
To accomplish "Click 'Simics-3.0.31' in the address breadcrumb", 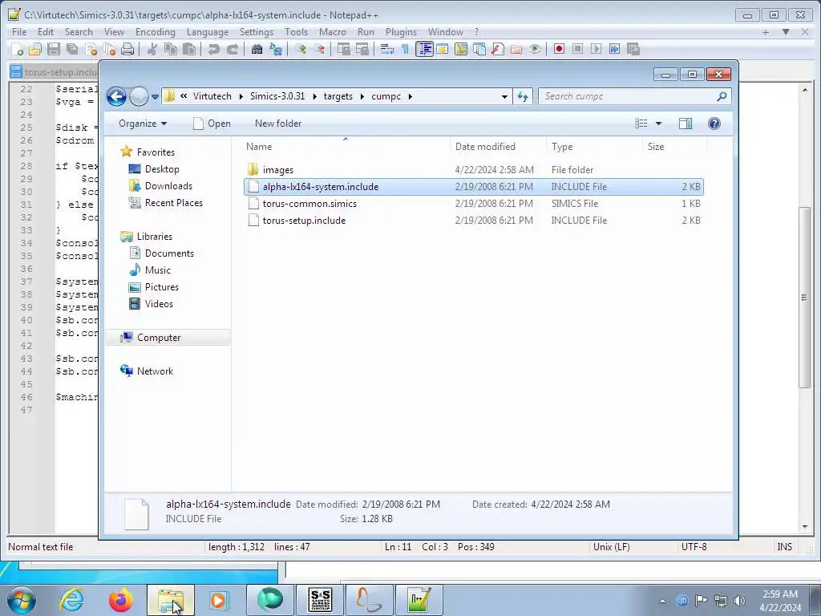I will point(277,96).
